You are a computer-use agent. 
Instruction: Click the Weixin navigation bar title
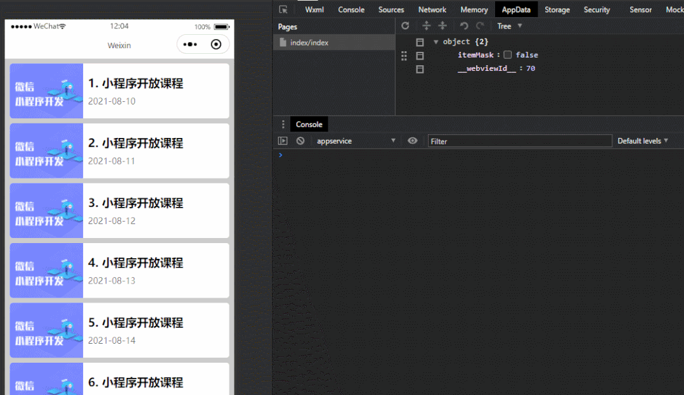pos(119,46)
